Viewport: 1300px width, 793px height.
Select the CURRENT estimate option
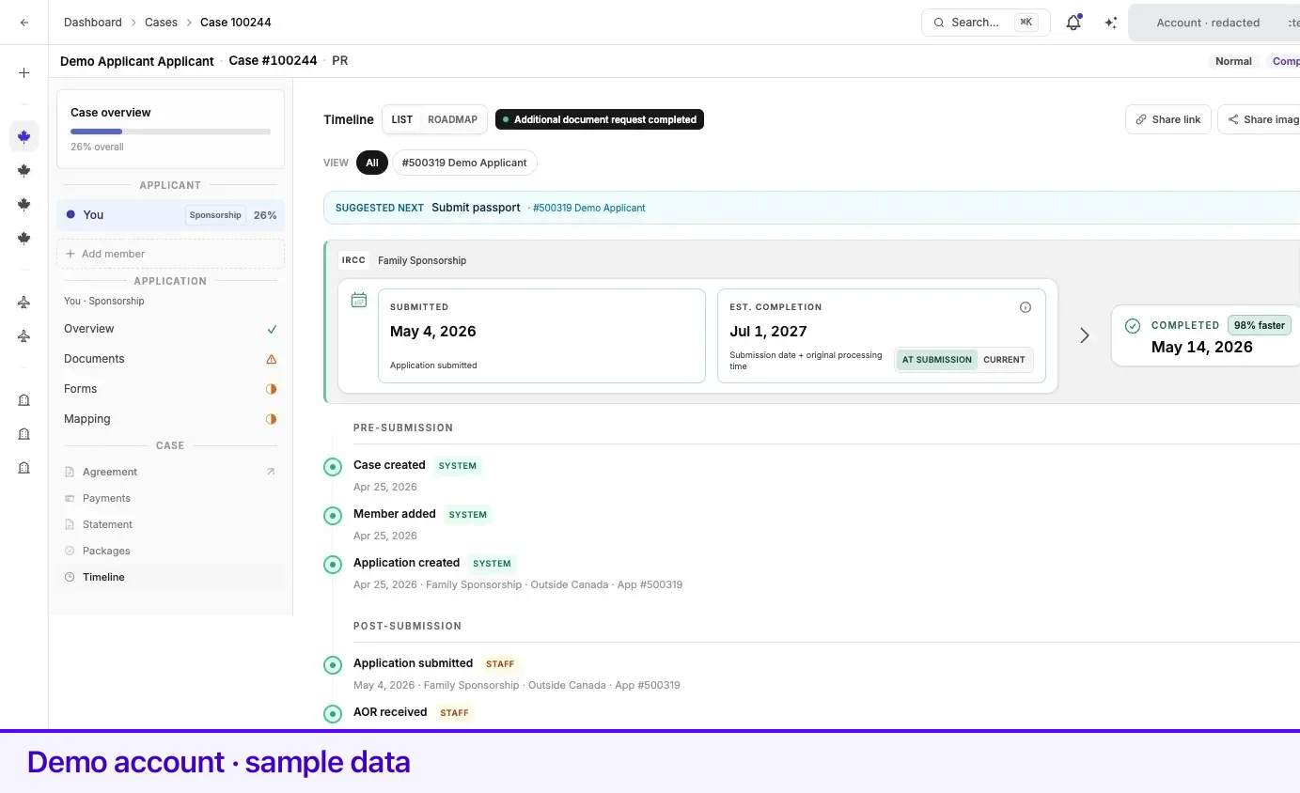point(1004,360)
